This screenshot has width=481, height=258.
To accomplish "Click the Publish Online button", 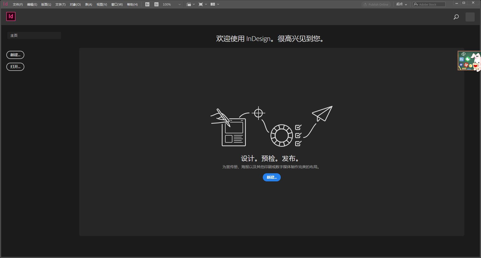I will pyautogui.click(x=376, y=4).
